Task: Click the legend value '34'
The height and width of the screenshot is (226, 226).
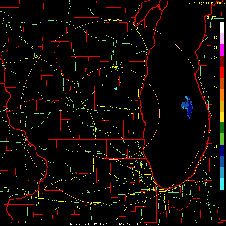Action: click(x=216, y=107)
